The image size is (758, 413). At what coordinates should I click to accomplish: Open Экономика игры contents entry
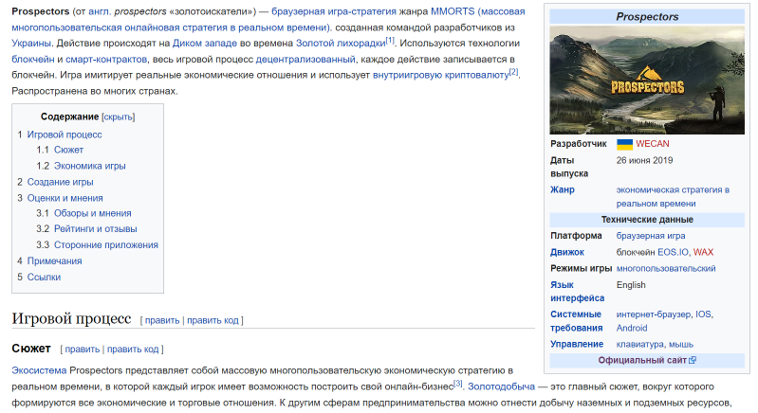pyautogui.click(x=89, y=166)
